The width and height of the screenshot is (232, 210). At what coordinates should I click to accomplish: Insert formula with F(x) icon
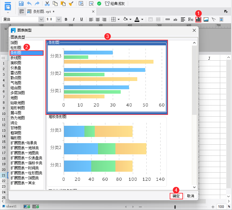(191, 19)
